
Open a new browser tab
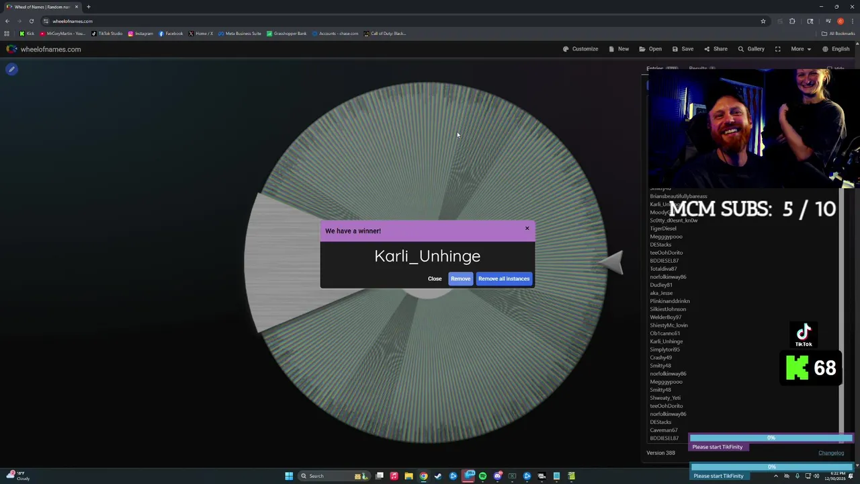tap(88, 7)
